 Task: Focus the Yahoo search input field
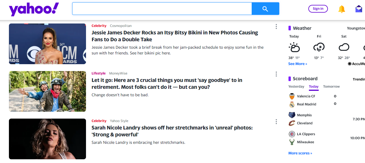(x=162, y=9)
